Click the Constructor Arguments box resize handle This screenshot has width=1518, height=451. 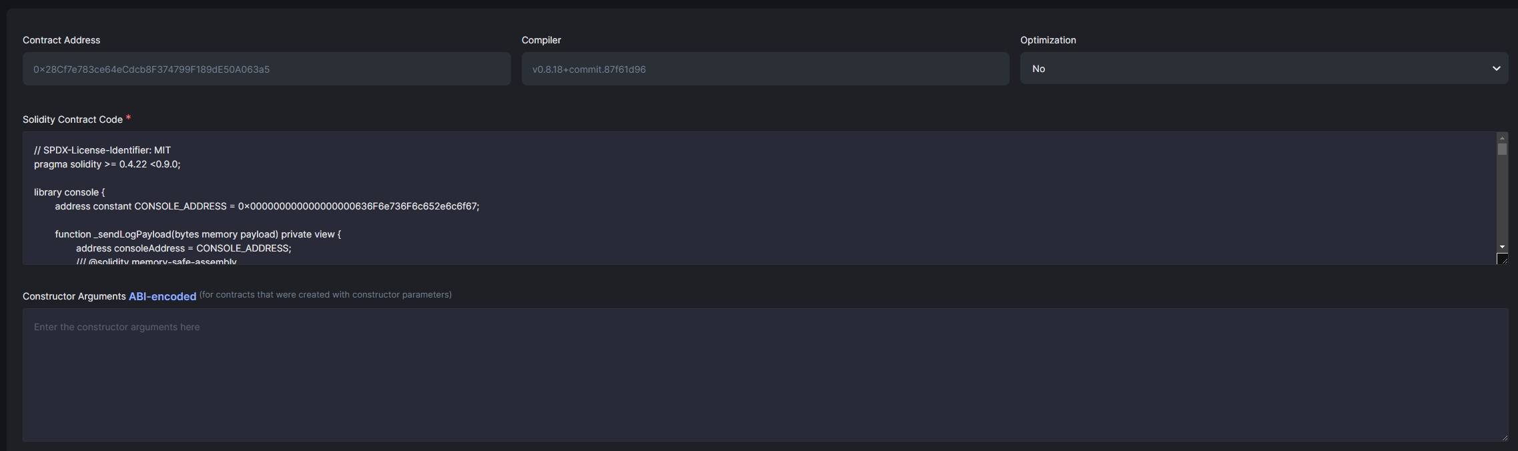click(x=1504, y=438)
